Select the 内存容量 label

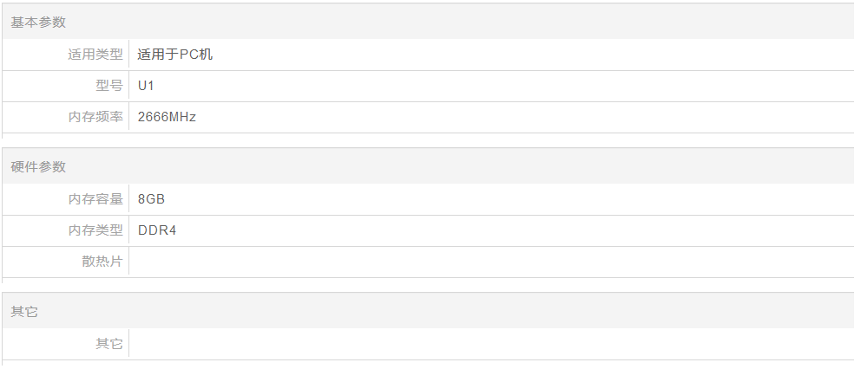[x=95, y=199]
